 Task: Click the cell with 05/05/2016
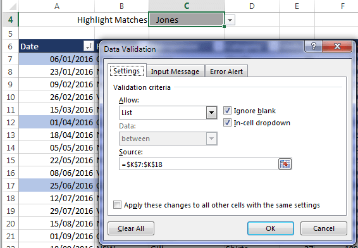[57, 147]
